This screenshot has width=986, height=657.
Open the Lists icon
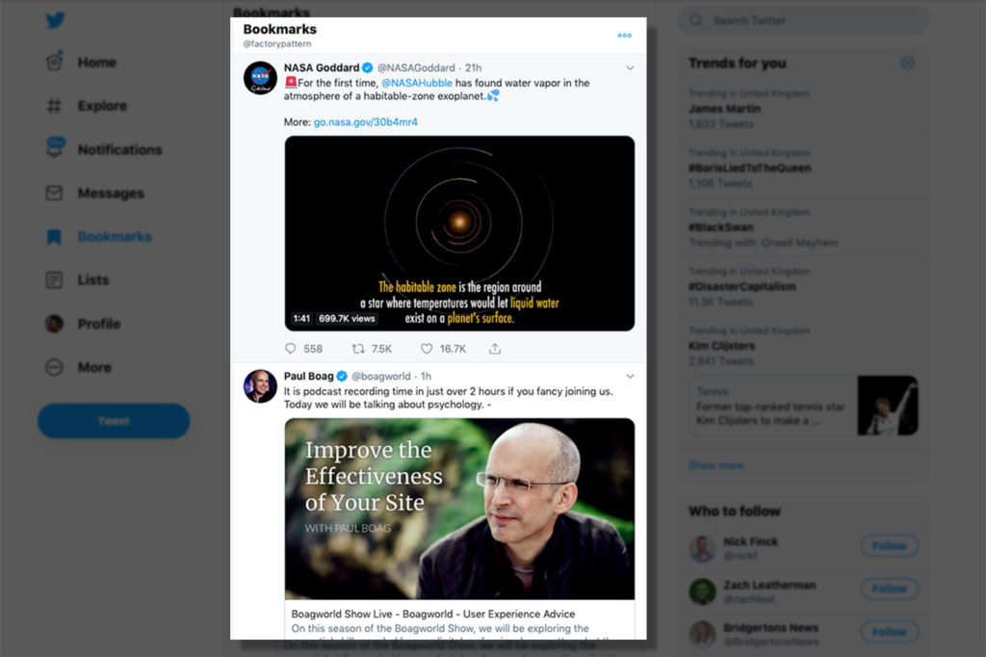(x=54, y=279)
